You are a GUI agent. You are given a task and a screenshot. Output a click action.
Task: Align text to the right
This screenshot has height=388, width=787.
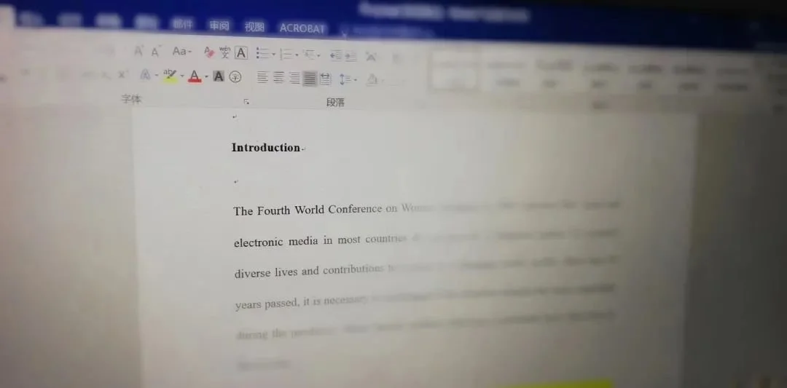pyautogui.click(x=294, y=78)
